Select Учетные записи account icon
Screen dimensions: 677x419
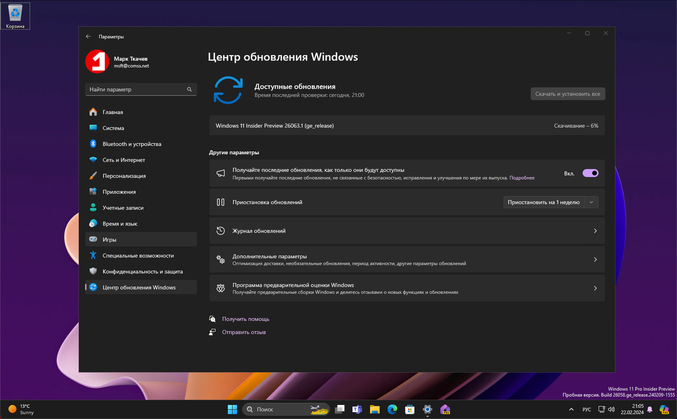[x=93, y=208]
